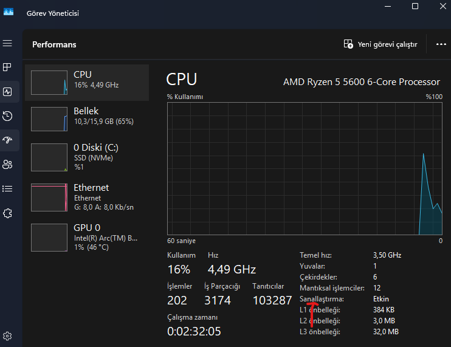This screenshot has width=451, height=347.
Task: Click the CPU usage graph
Action: [x=305, y=168]
